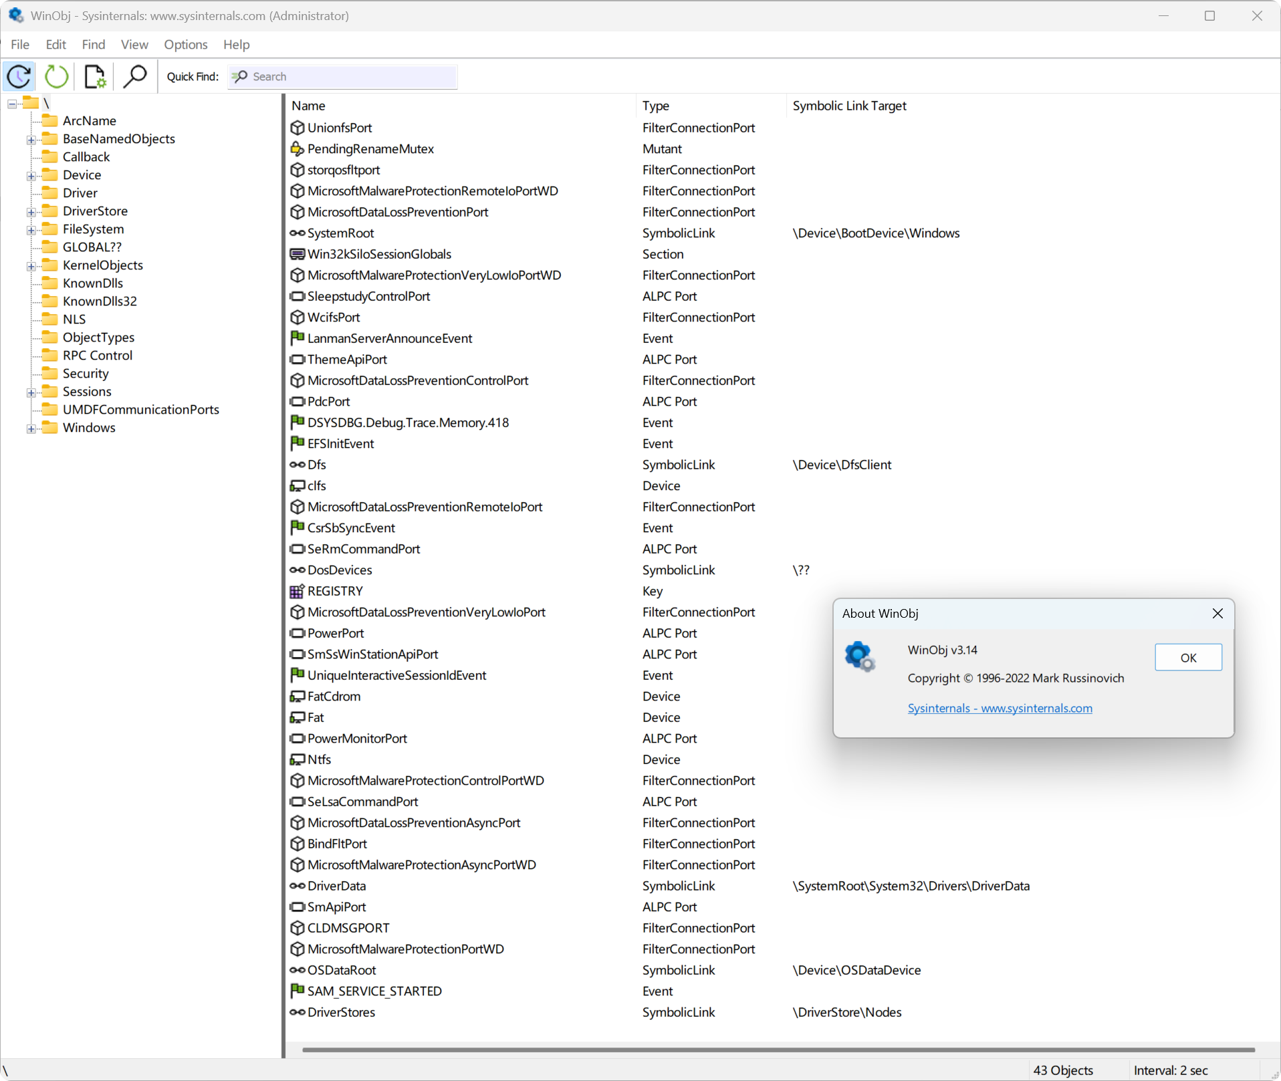Click the flag icon beside SAM_SERVICE_STARTED
1281x1081 pixels.
[298, 991]
